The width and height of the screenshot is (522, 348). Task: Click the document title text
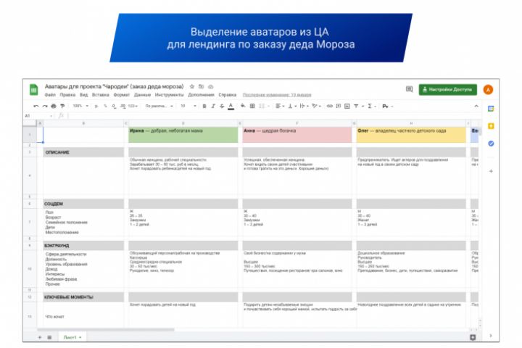115,86
